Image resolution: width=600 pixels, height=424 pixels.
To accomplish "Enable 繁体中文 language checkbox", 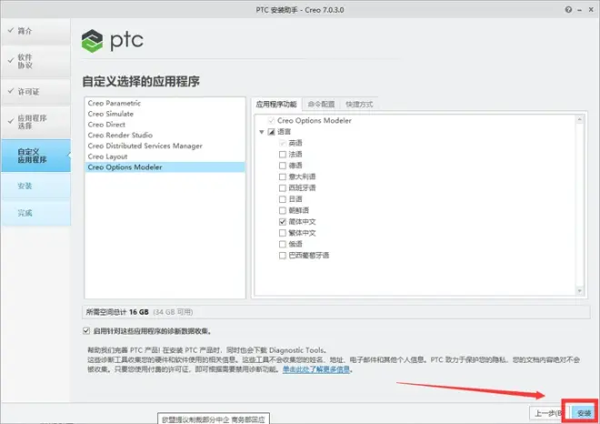I will pyautogui.click(x=283, y=233).
